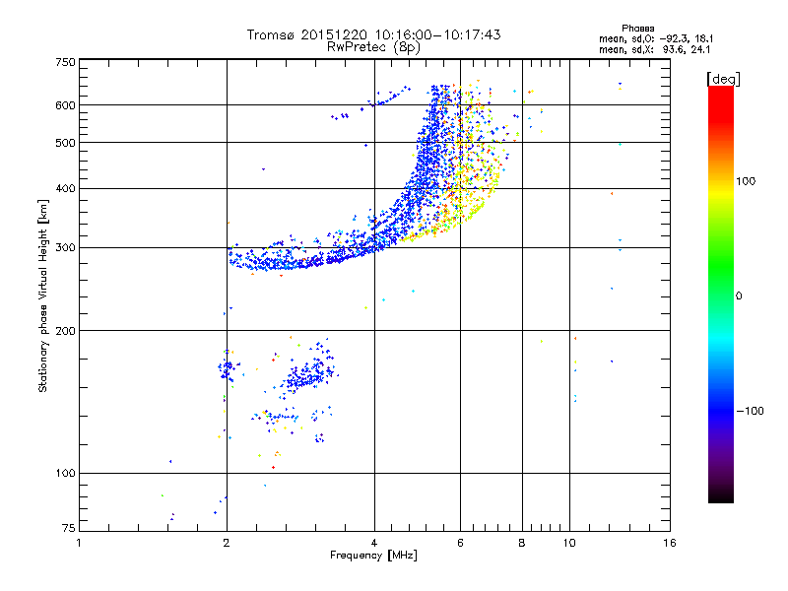The height and width of the screenshot is (591, 788).
Task: Click the y-axis label '750'
Action: click(x=65, y=62)
